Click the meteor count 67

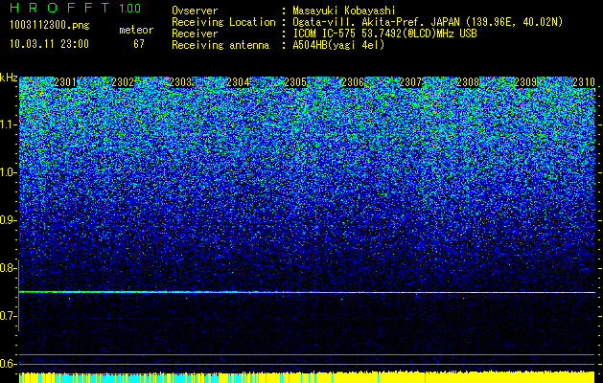[x=139, y=44]
